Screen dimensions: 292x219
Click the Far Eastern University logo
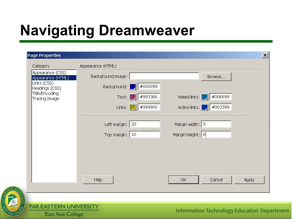click(13, 201)
